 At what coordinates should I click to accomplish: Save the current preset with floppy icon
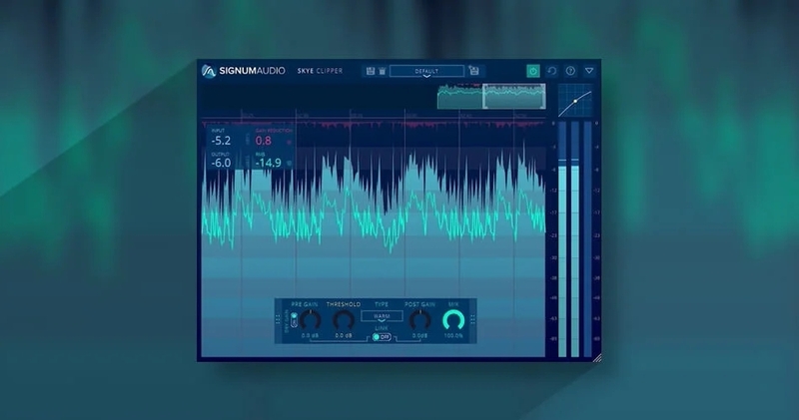371,71
